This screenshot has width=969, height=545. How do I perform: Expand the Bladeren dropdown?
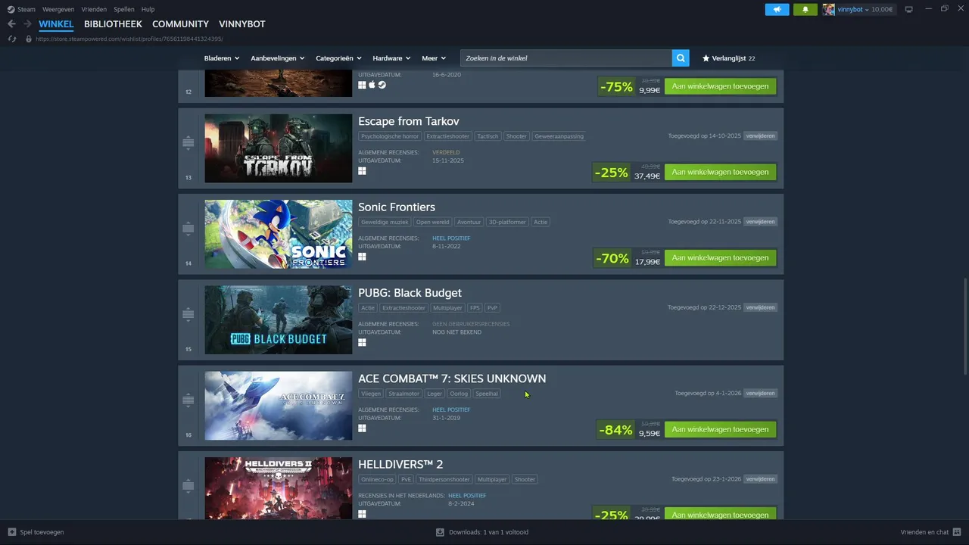point(221,58)
